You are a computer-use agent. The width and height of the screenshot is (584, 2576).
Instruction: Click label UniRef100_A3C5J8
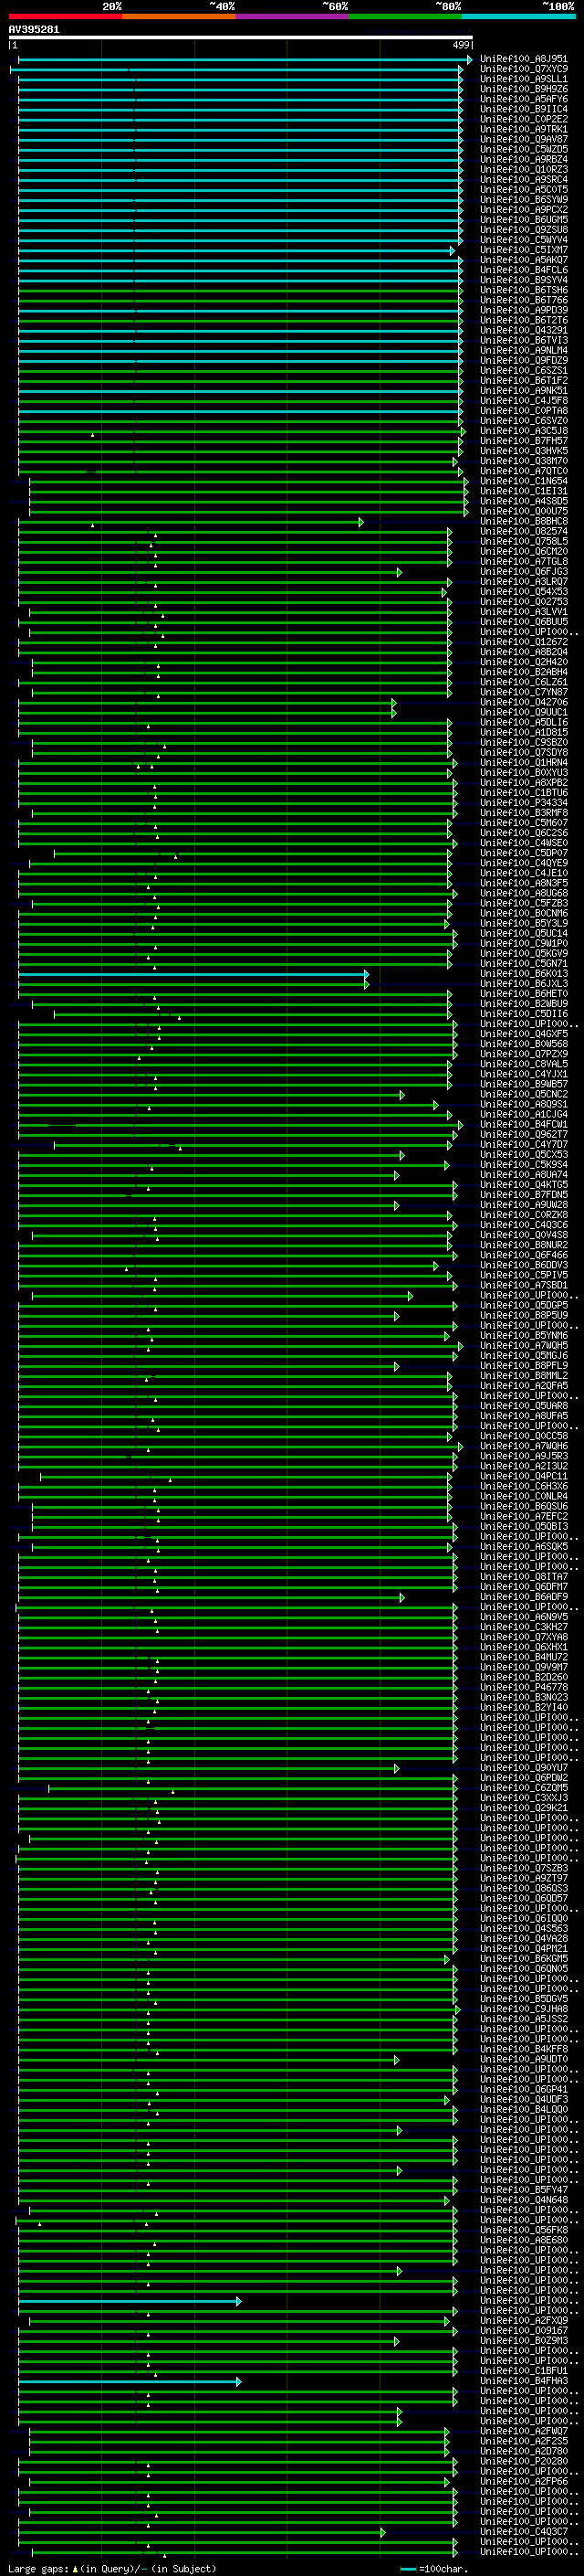click(x=524, y=431)
